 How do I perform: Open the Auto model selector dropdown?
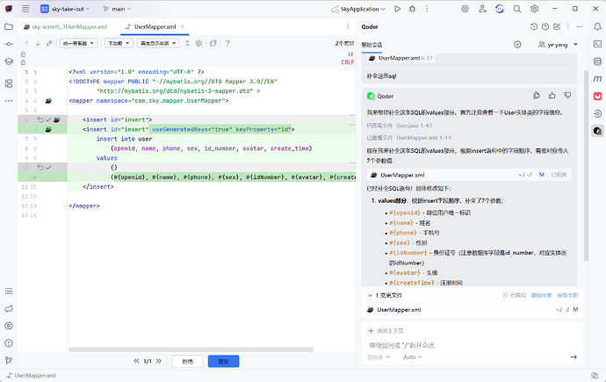click(413, 357)
